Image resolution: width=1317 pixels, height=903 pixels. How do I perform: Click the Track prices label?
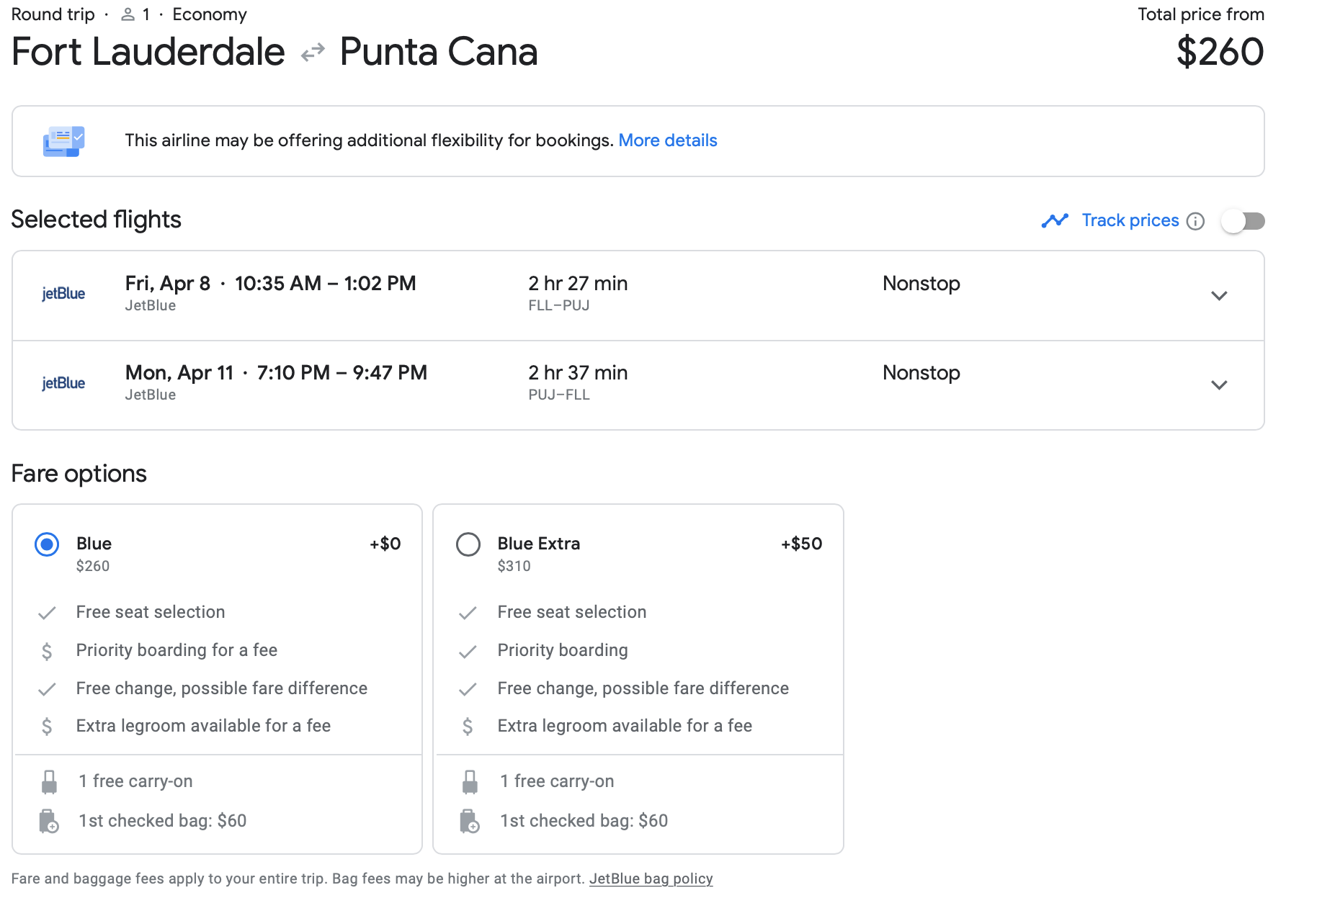[x=1130, y=220]
